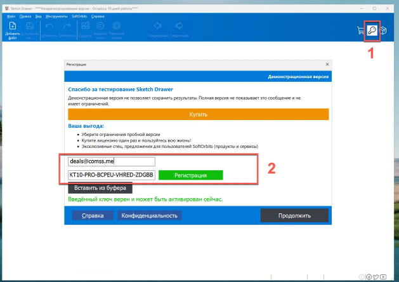Click the Save as (Сохранить как) toolbar icon

[30, 26]
